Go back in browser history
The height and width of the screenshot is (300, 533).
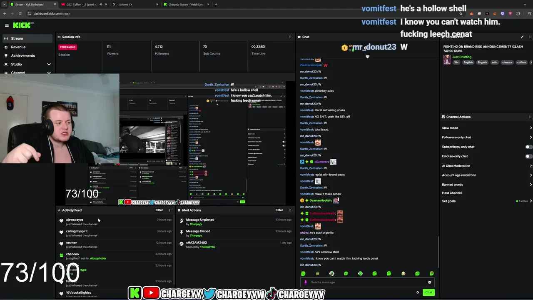[5, 13]
